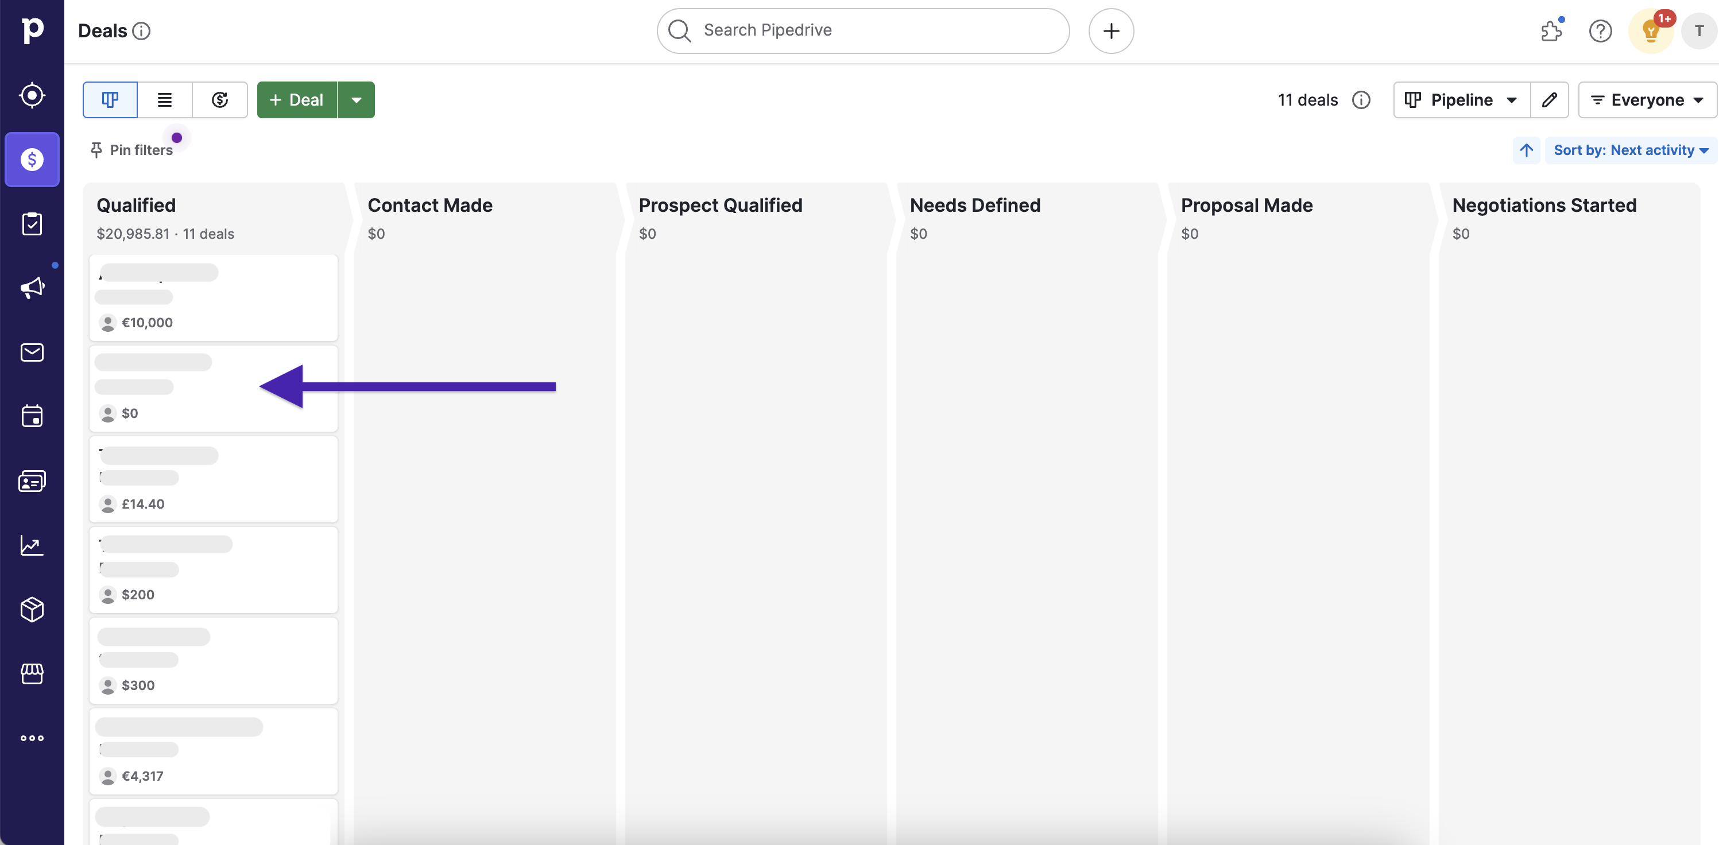Click the Qualified stage header
This screenshot has height=845, width=1719.
click(136, 206)
